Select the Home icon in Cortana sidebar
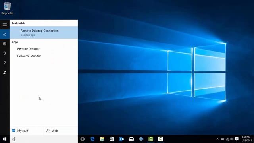 [5, 34]
